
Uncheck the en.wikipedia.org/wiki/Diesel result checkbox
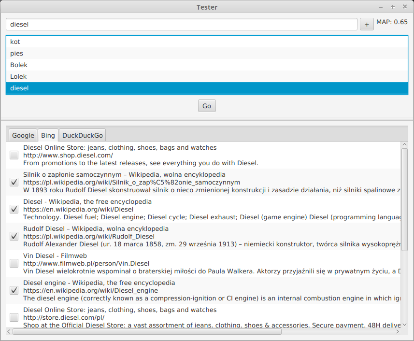[14, 209]
